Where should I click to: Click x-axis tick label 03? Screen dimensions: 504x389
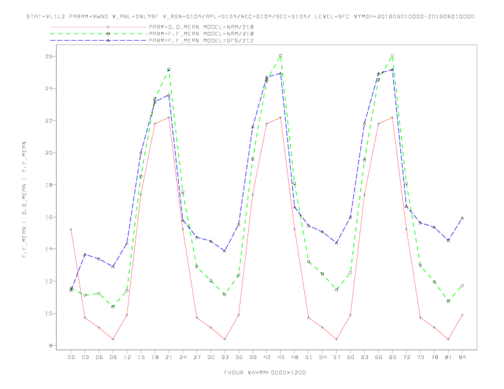85,357
